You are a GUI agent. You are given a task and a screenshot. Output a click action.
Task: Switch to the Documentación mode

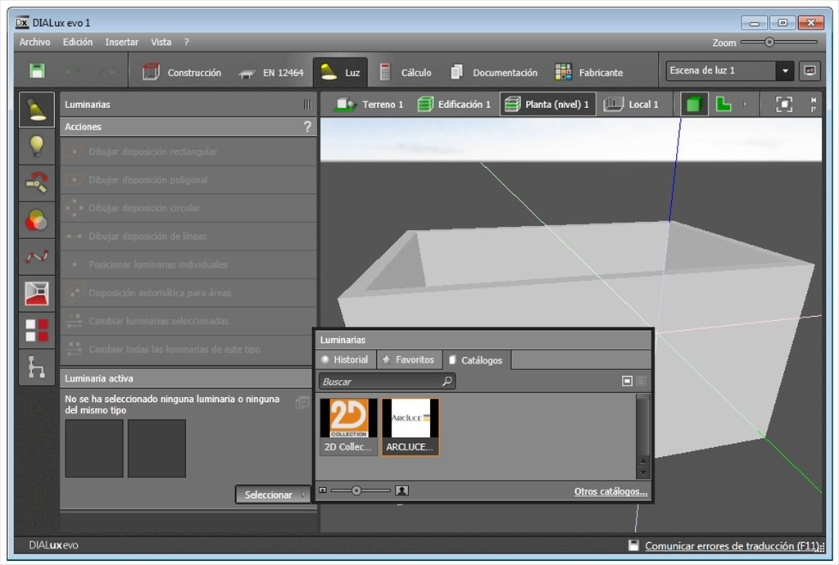click(493, 72)
